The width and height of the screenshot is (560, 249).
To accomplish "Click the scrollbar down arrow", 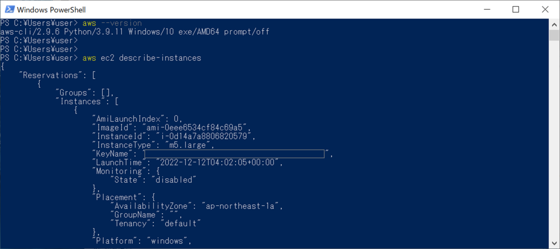I will point(554,244).
